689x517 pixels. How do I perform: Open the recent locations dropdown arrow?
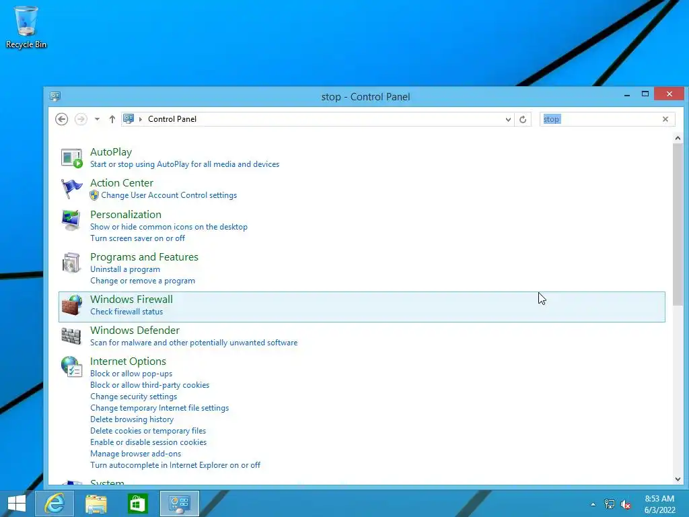(x=97, y=119)
